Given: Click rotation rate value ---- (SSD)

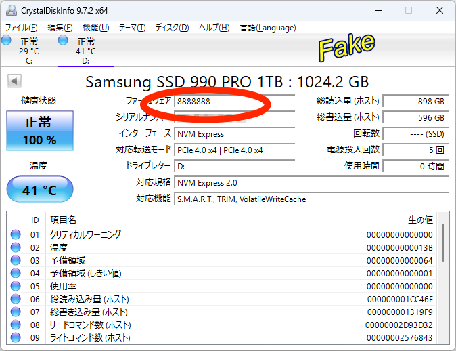Looking at the screenshot, I should [x=416, y=134].
